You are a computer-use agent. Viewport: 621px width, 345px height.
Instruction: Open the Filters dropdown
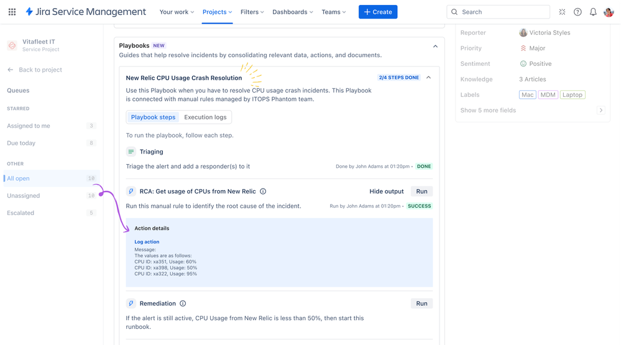(x=252, y=12)
